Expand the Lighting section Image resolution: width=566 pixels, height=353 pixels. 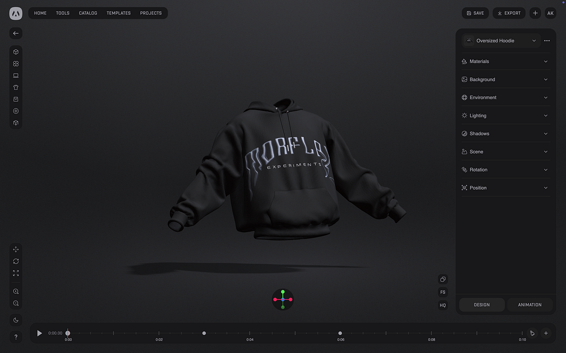[x=505, y=116]
